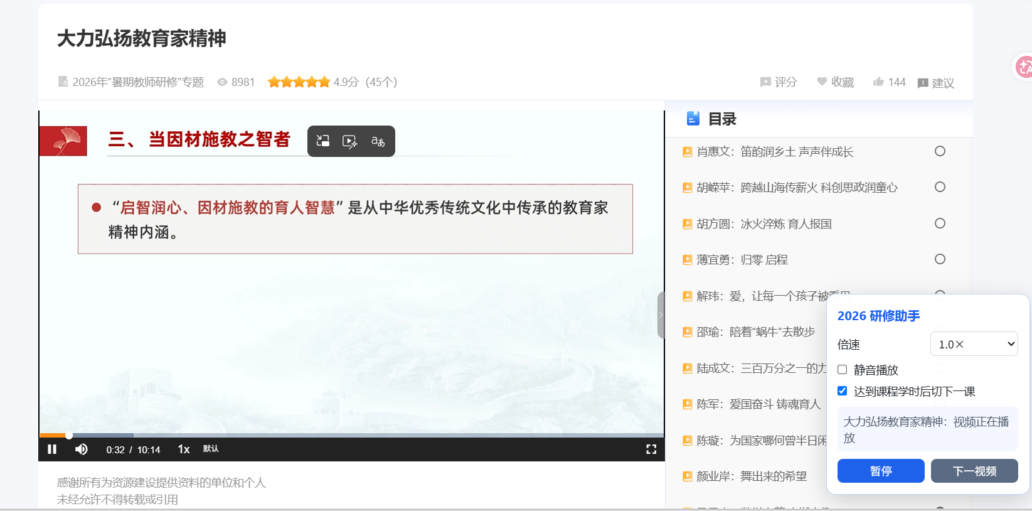Click the five-star rating display
Image resolution: width=1032 pixels, height=511 pixels.
(299, 82)
